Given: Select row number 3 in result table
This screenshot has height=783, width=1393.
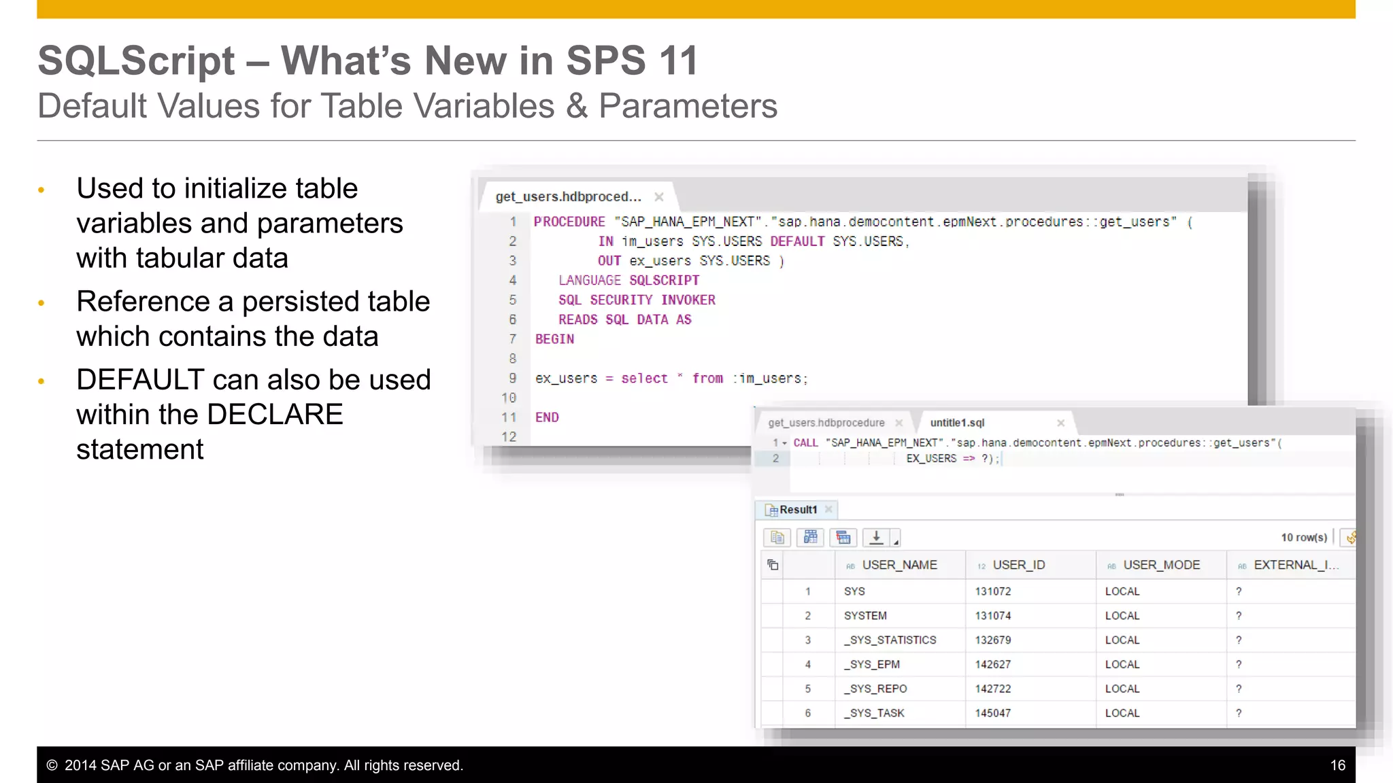Looking at the screenshot, I should pyautogui.click(x=808, y=640).
